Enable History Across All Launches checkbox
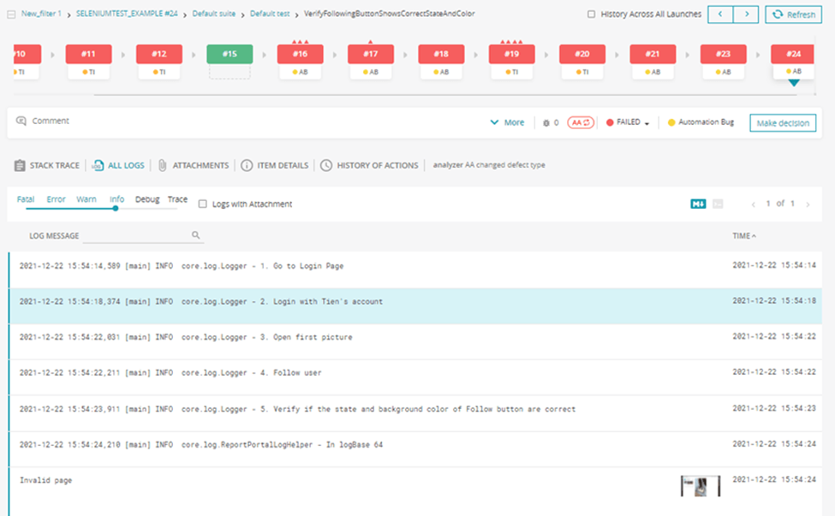835x516 pixels. (x=592, y=15)
